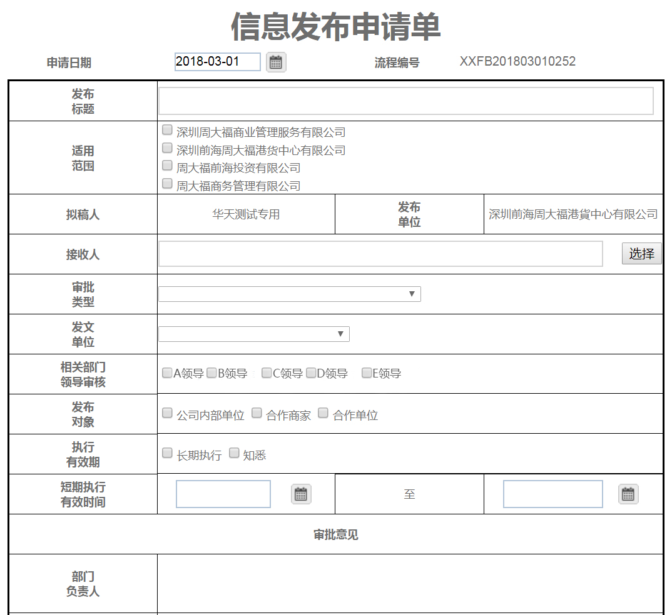Enable 公司内部单位 under 发布对象
The width and height of the screenshot is (672, 615).
(166, 412)
